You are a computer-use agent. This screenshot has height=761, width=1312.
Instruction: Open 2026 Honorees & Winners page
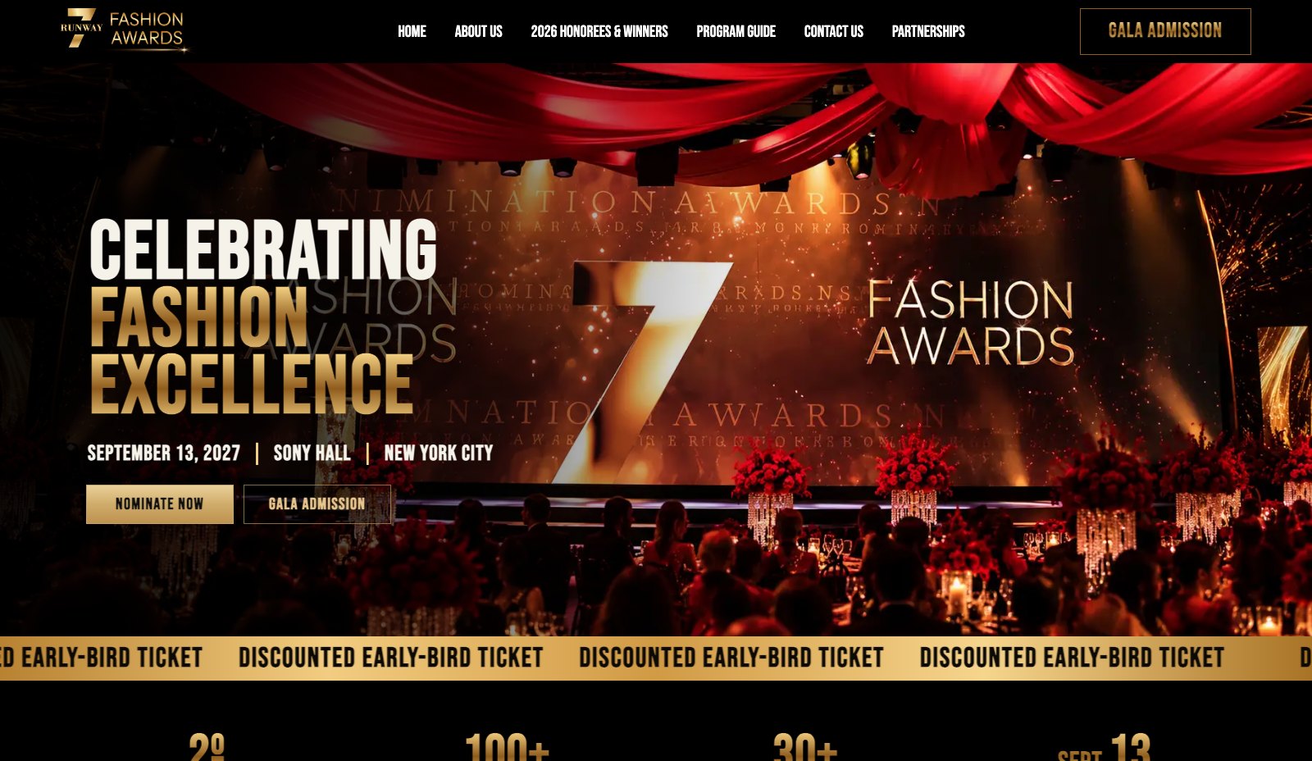[599, 31]
